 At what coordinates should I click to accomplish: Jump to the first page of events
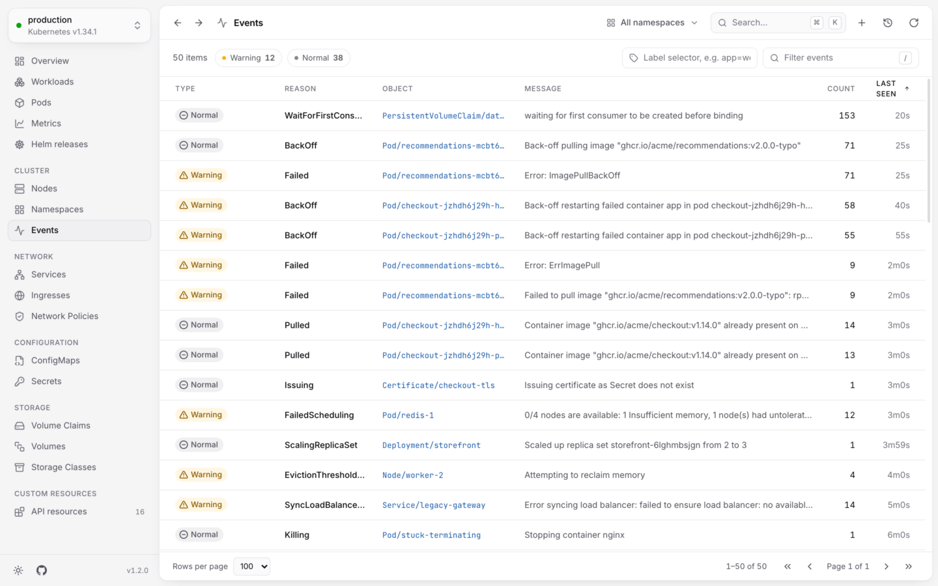[788, 566]
